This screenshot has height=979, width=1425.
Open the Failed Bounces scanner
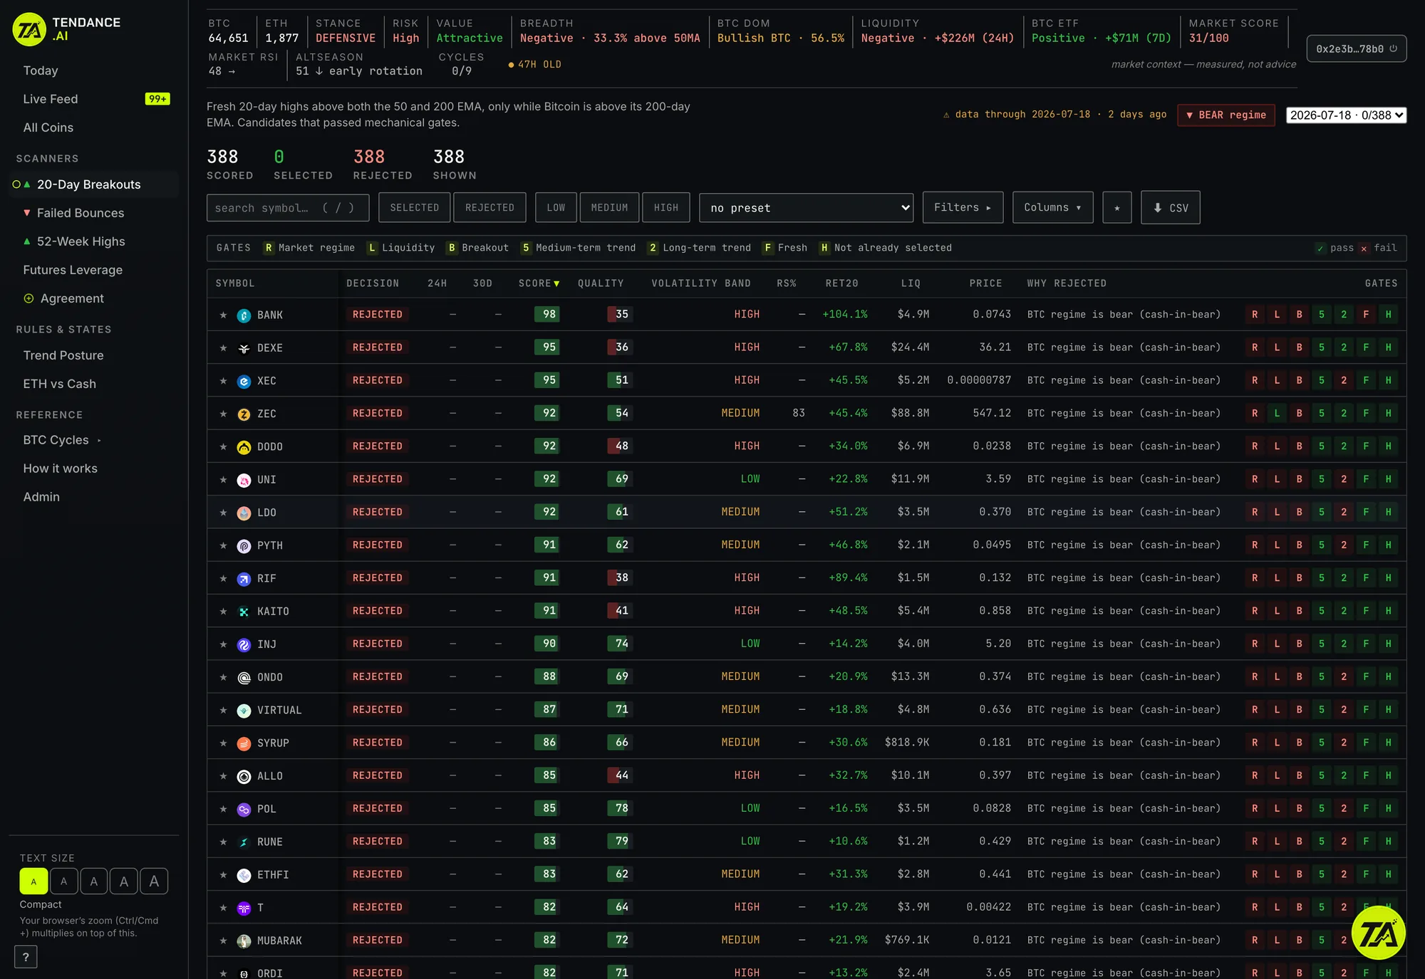pos(81,213)
